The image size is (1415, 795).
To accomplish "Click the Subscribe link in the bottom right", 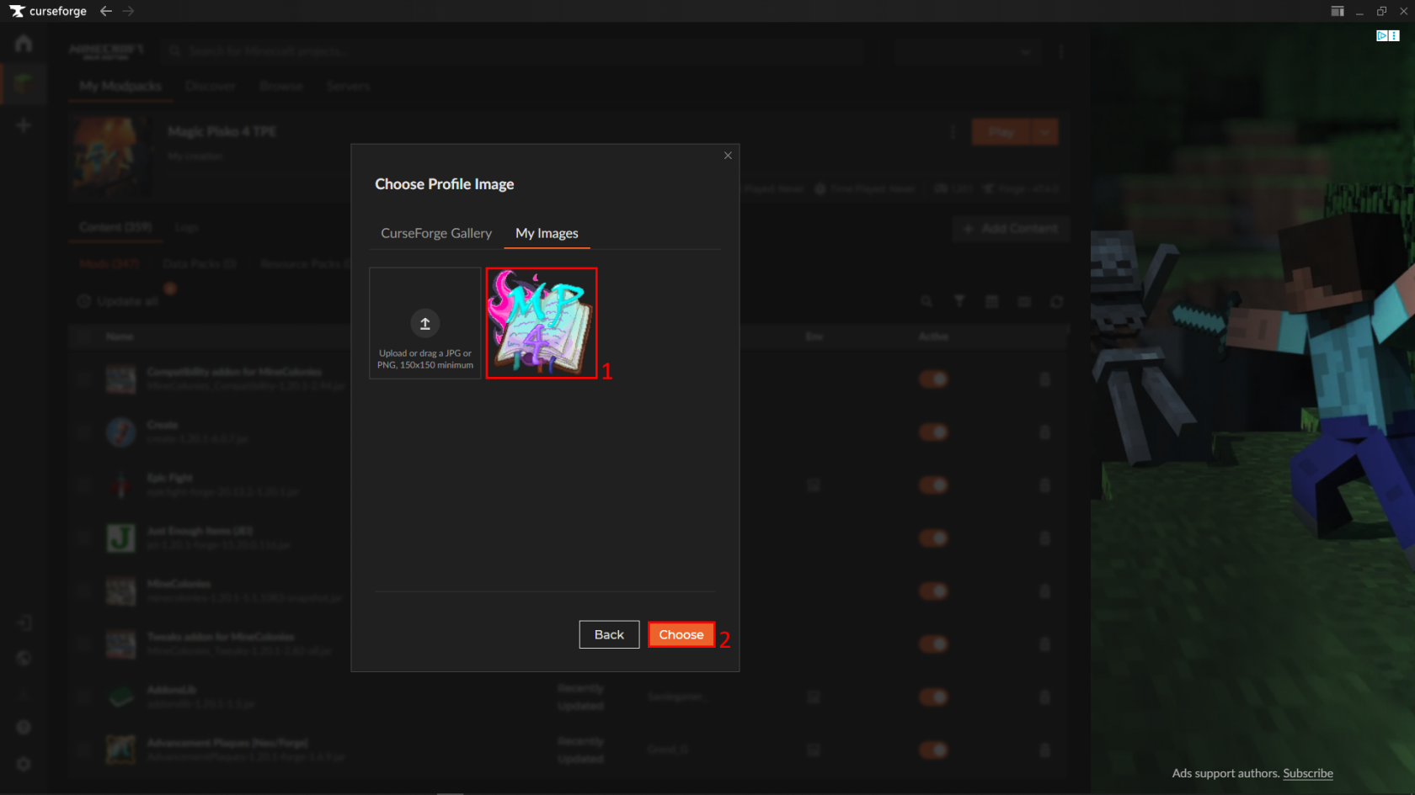I will pyautogui.click(x=1307, y=773).
